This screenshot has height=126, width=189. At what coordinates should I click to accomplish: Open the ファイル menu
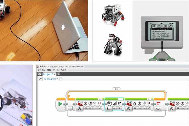coord(41,70)
